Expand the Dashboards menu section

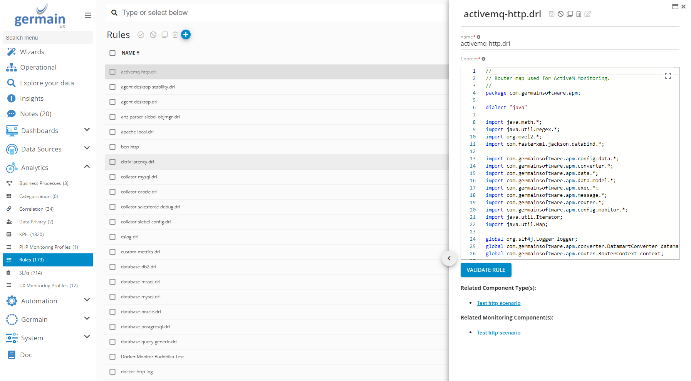pos(87,130)
